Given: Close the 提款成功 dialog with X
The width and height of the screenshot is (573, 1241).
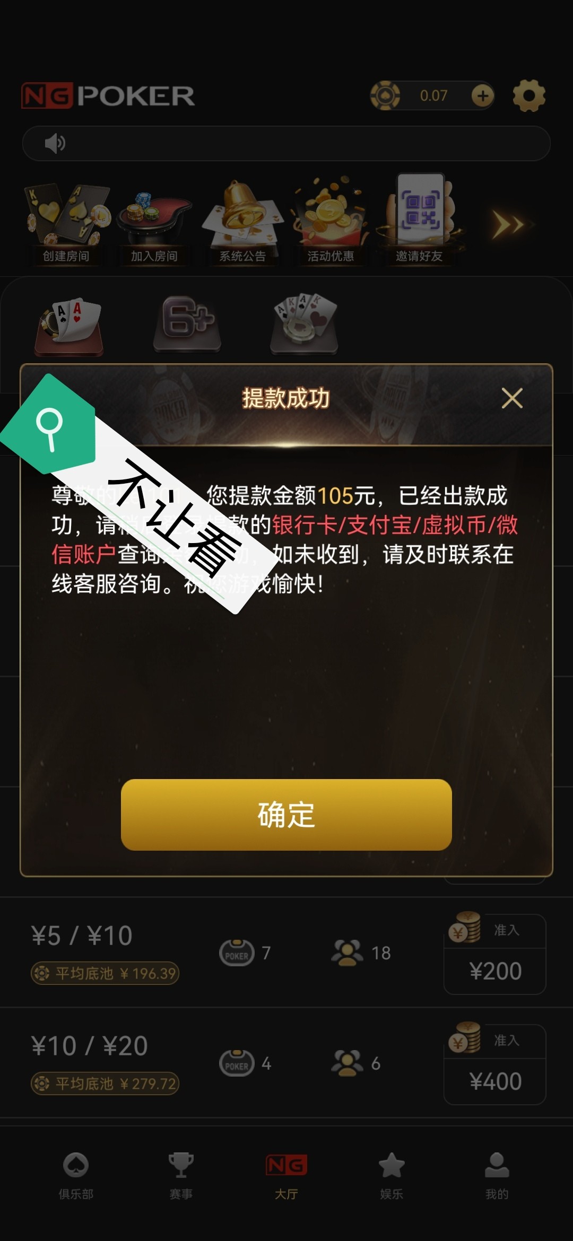Looking at the screenshot, I should [512, 398].
